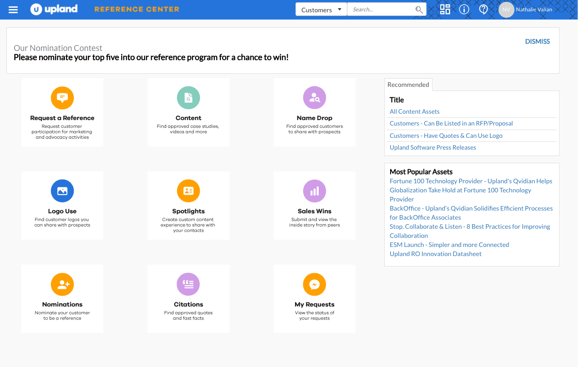Open the help question mark icon
The image size is (580, 367).
point(483,10)
